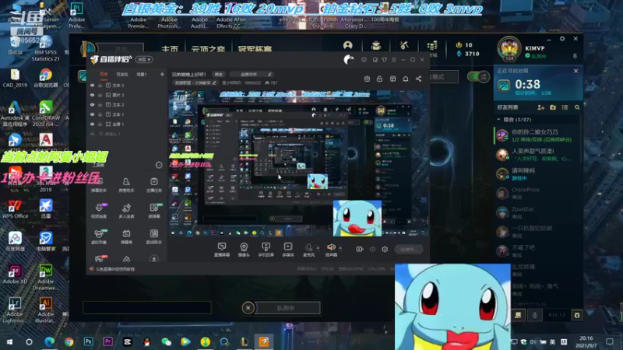Open the 歌词助手 tool
This screenshot has width=623, height=350.
click(x=153, y=236)
